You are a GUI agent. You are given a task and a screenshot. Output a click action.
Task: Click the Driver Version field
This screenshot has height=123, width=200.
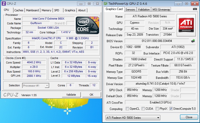(160, 84)
